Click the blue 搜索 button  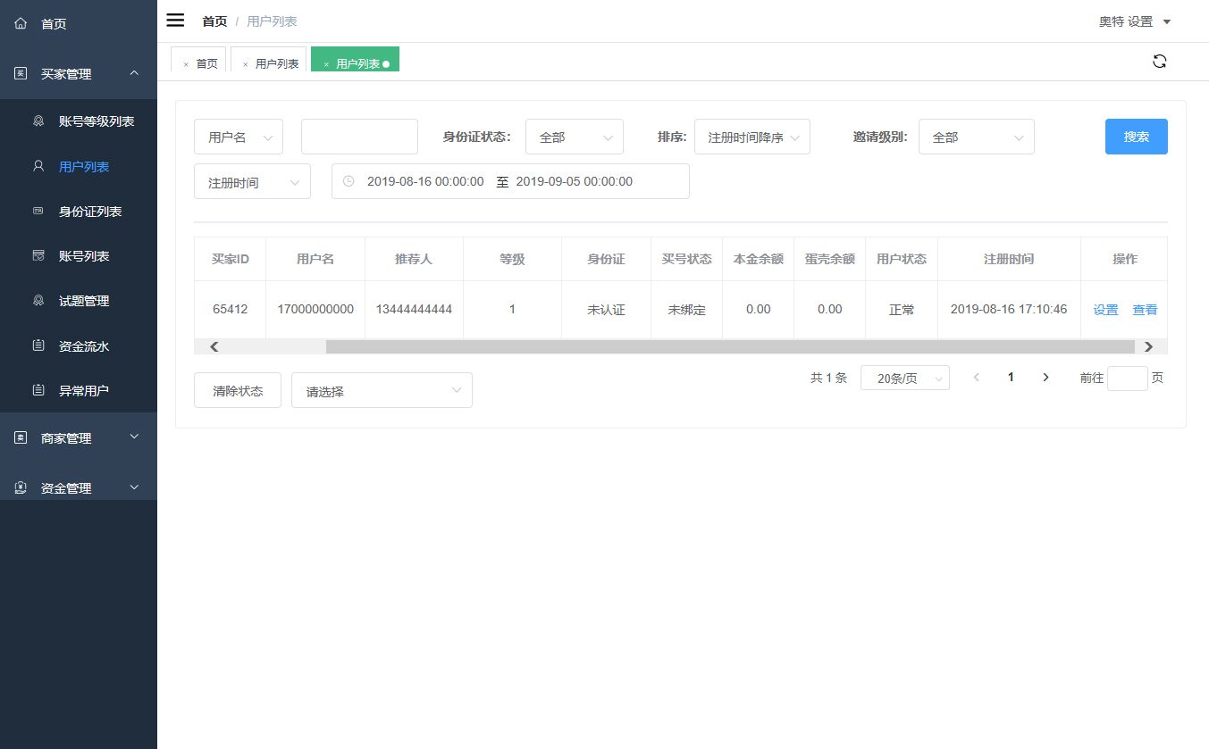coord(1136,137)
